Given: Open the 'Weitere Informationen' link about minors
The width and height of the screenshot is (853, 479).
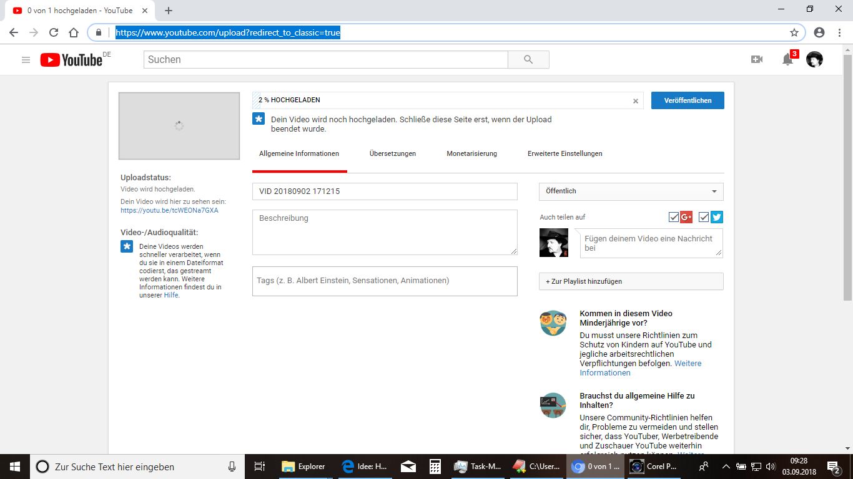Looking at the screenshot, I should tap(641, 368).
